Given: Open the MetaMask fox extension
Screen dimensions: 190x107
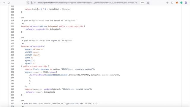Looking at the screenshot, I should pos(177,3).
